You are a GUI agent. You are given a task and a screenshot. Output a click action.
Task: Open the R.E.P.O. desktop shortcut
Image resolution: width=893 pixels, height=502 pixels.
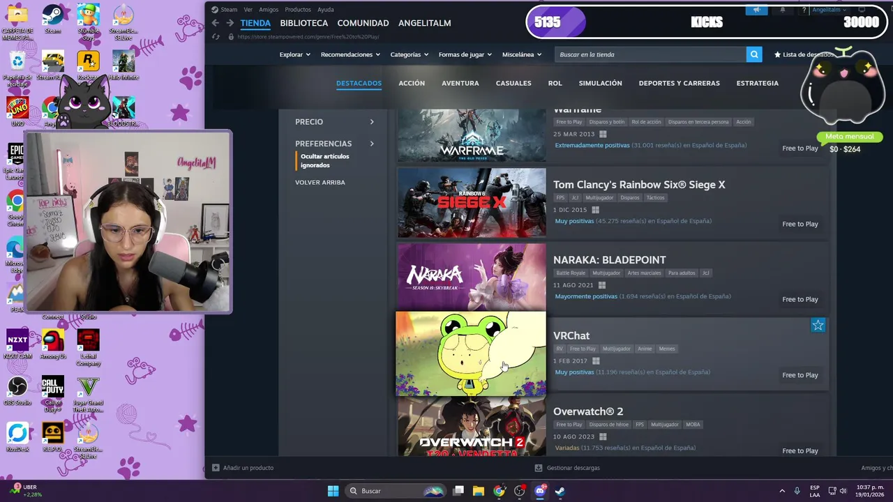coord(52,437)
